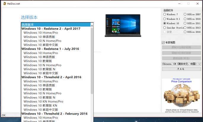Click the HeiDoc.net title bar app icon
Image resolution: width=203 pixels, height=122 pixels.
(4, 4)
